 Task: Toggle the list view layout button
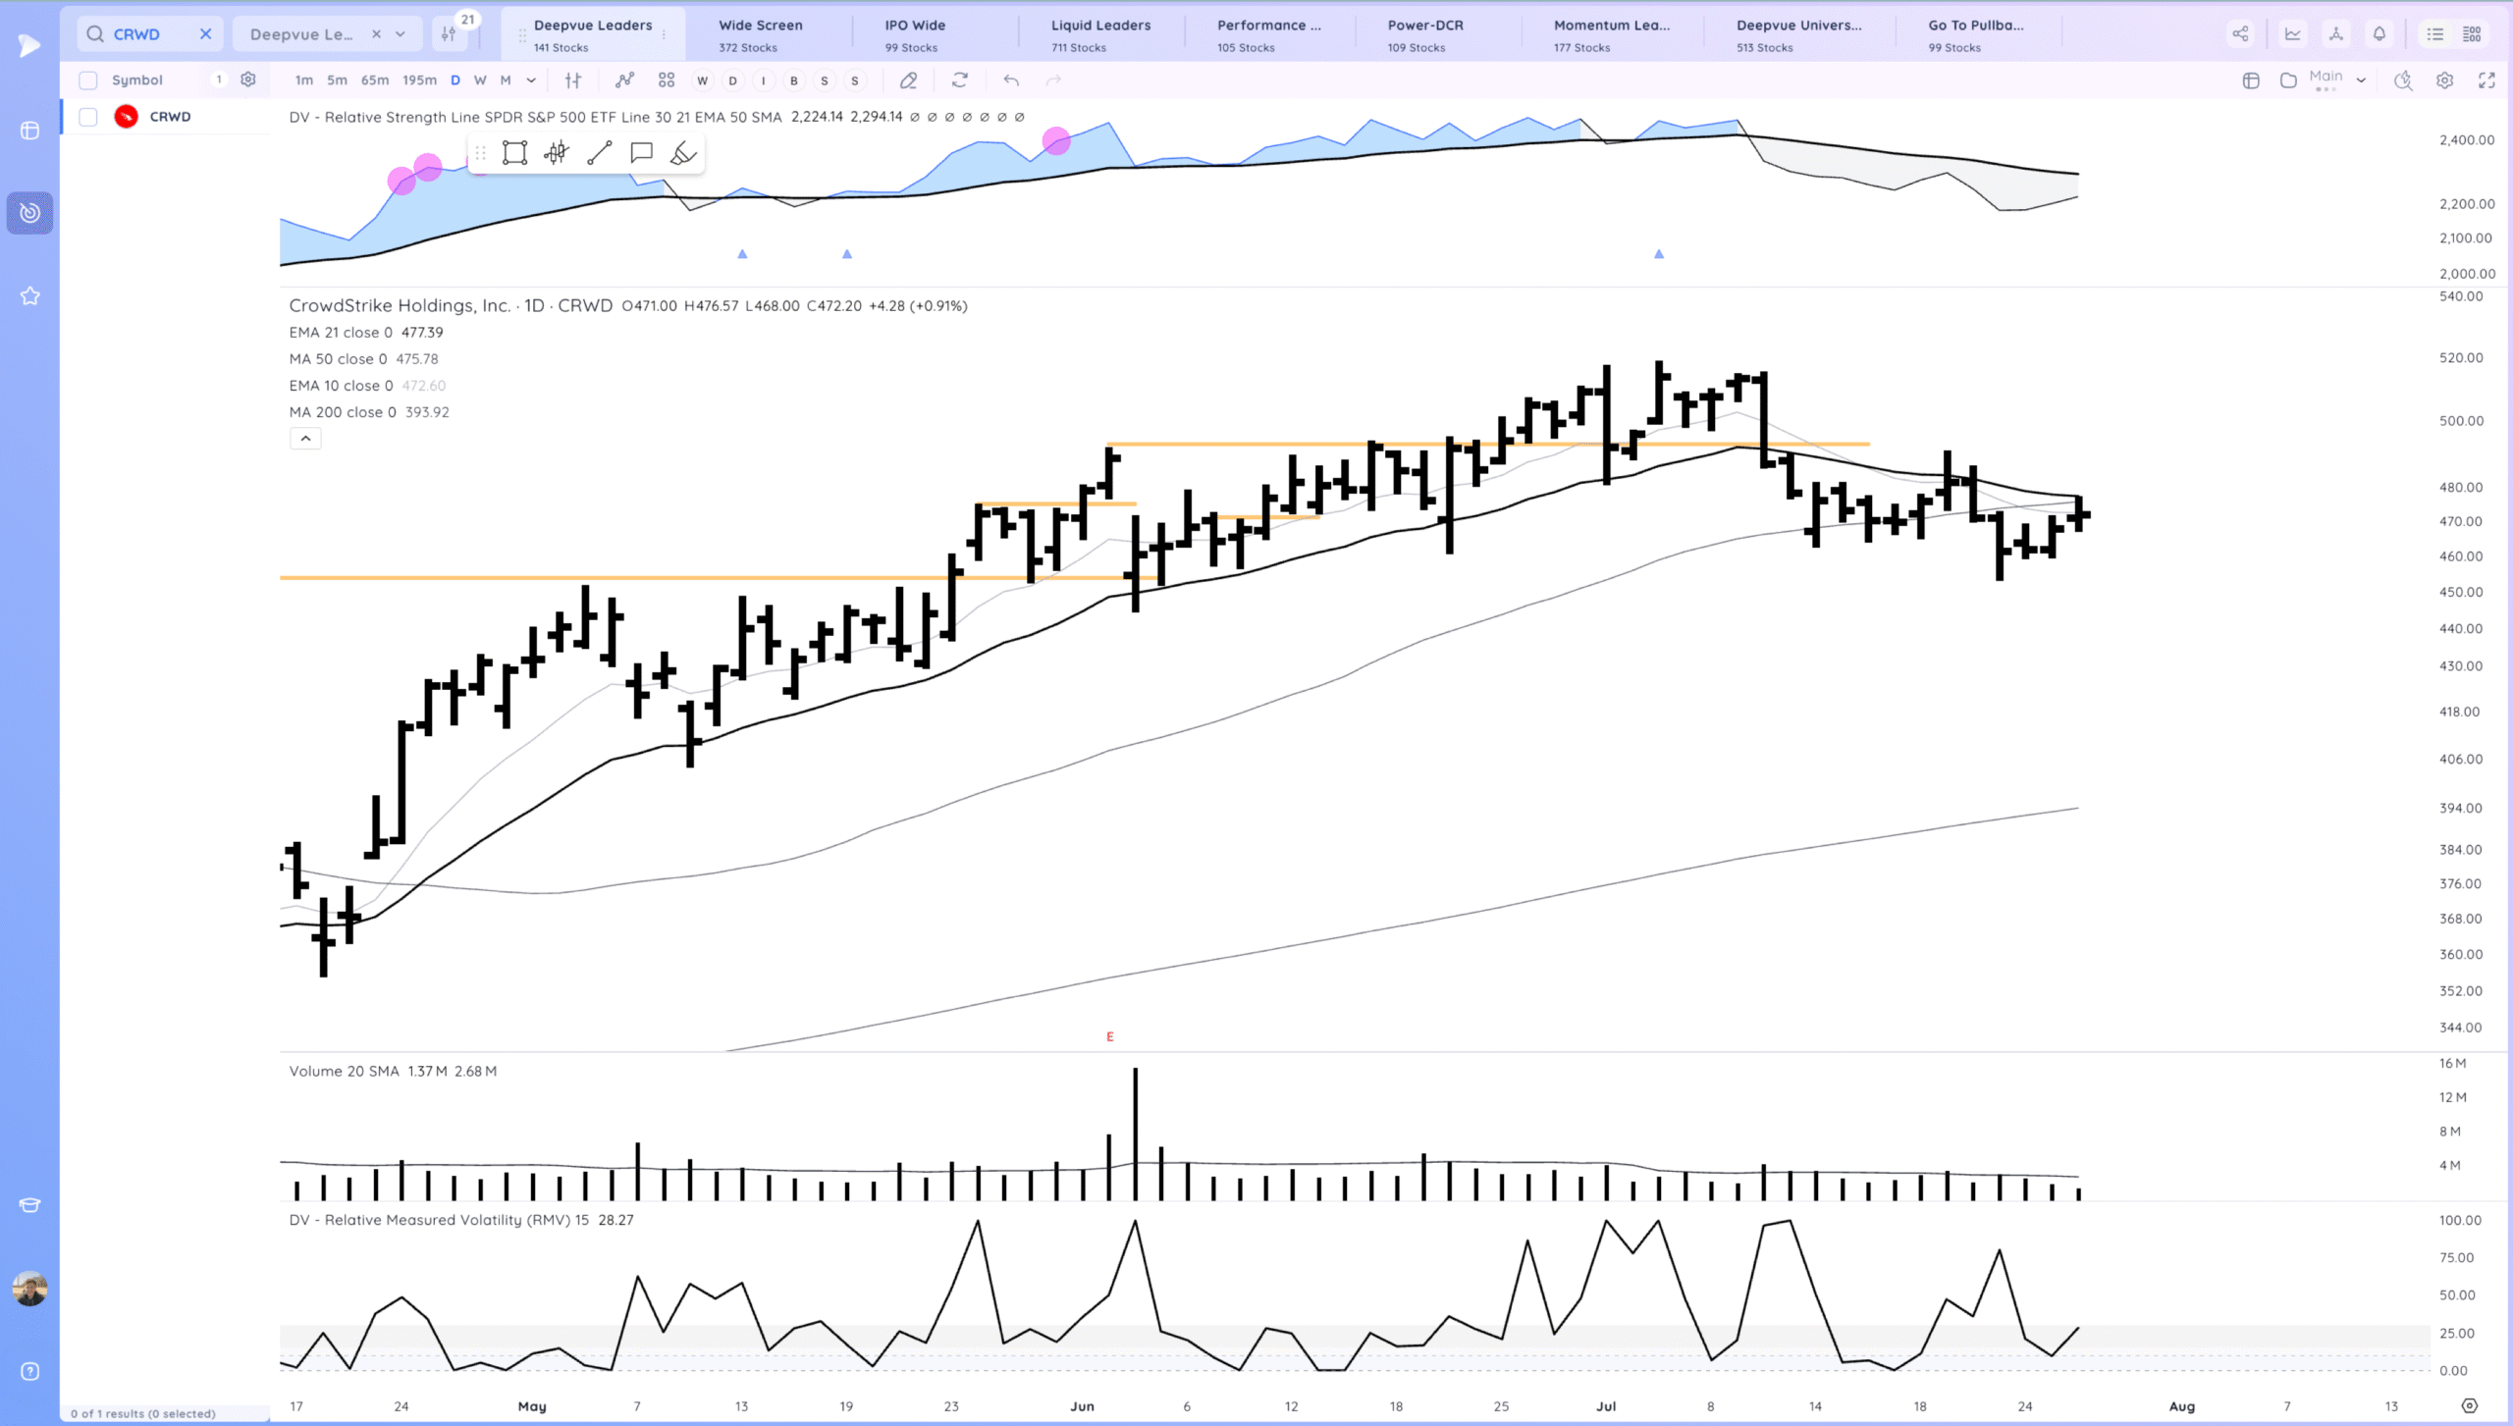pos(2434,33)
